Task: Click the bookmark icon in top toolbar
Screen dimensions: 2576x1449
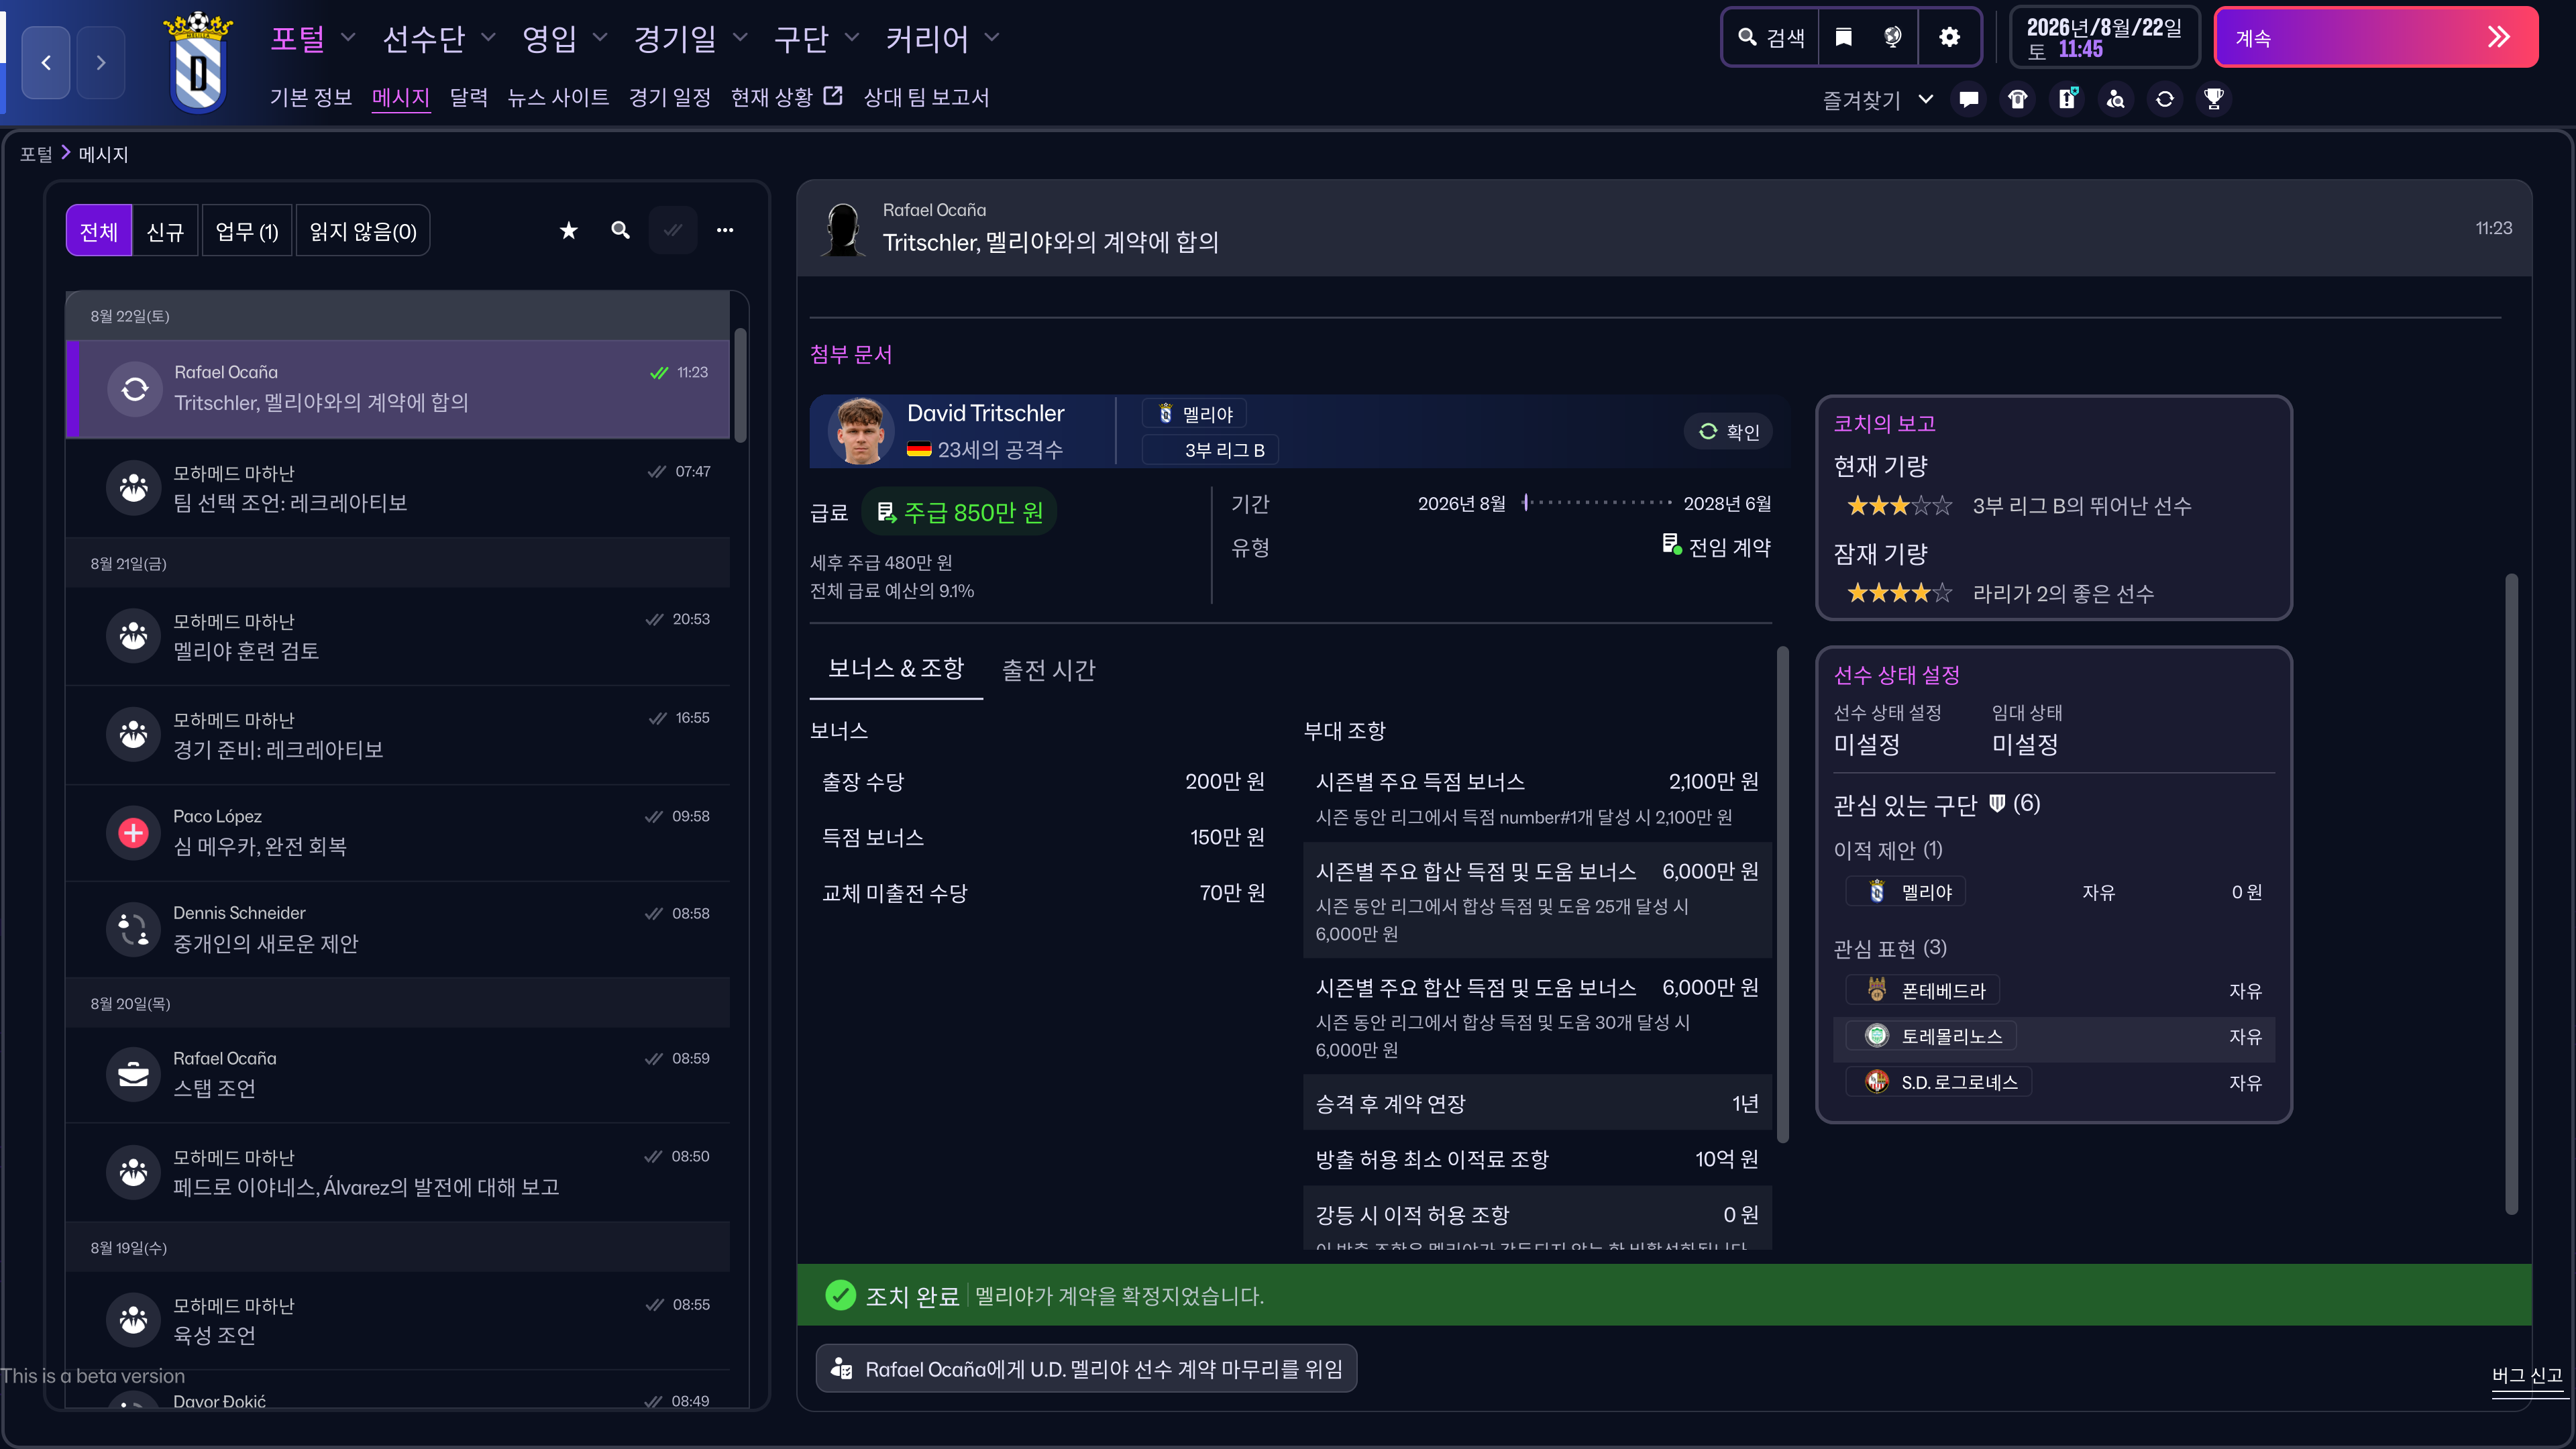Action: (x=1843, y=37)
